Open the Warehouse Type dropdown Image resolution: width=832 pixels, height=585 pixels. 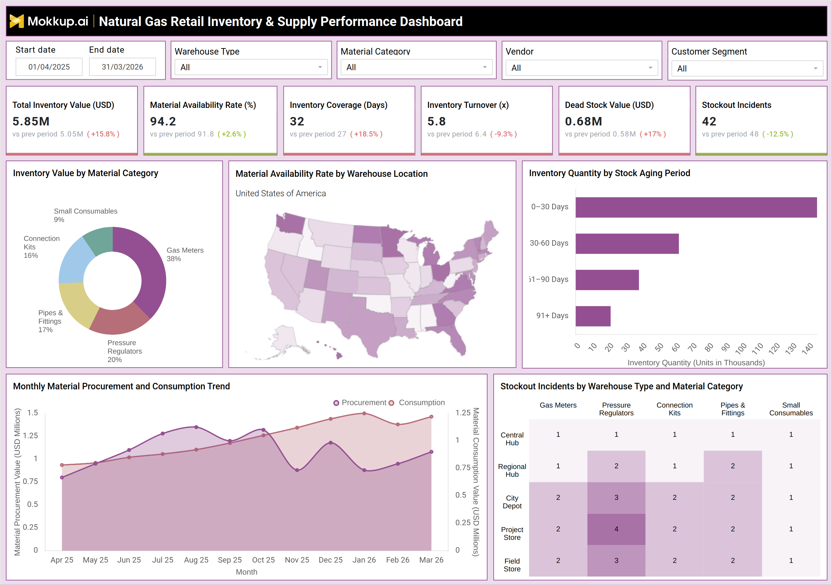(251, 67)
